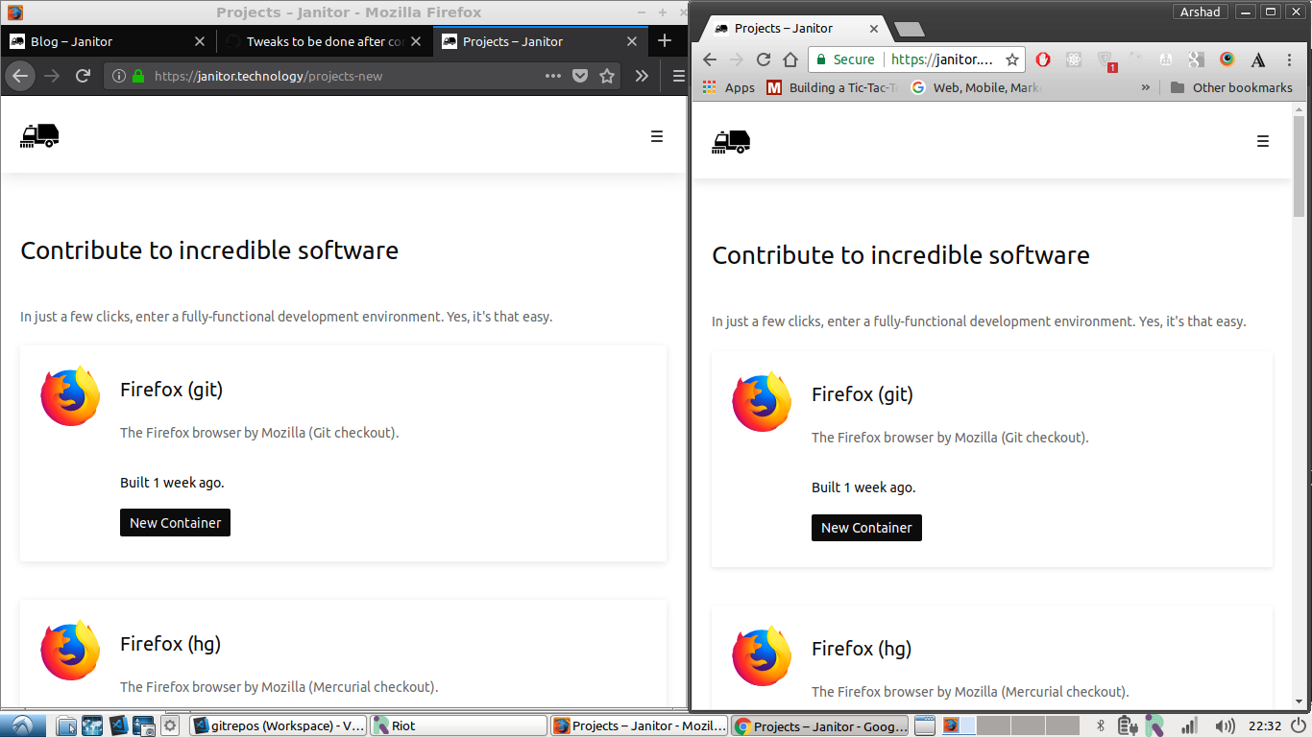Go to Chrome home page icon
This screenshot has width=1312, height=737.
pos(790,59)
